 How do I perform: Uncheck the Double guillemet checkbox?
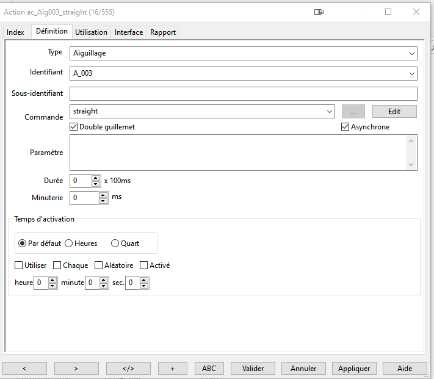pos(74,127)
